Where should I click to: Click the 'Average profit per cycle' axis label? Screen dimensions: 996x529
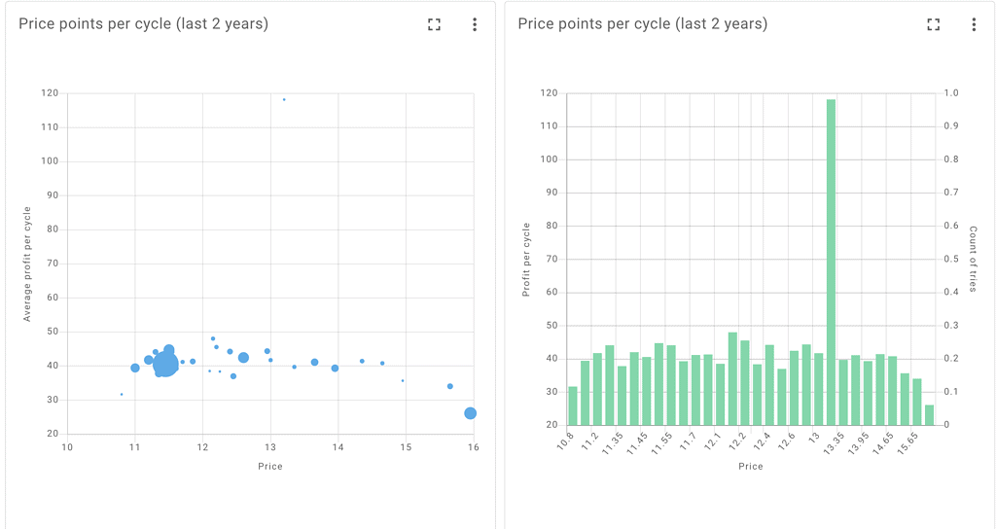27,264
